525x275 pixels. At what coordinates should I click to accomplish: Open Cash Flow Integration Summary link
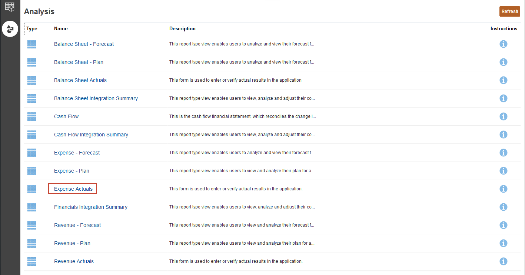pos(91,135)
